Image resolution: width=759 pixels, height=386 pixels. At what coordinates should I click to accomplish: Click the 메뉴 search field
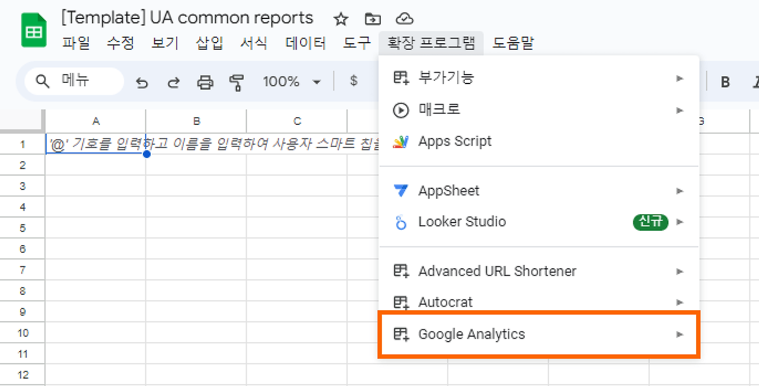click(x=74, y=81)
